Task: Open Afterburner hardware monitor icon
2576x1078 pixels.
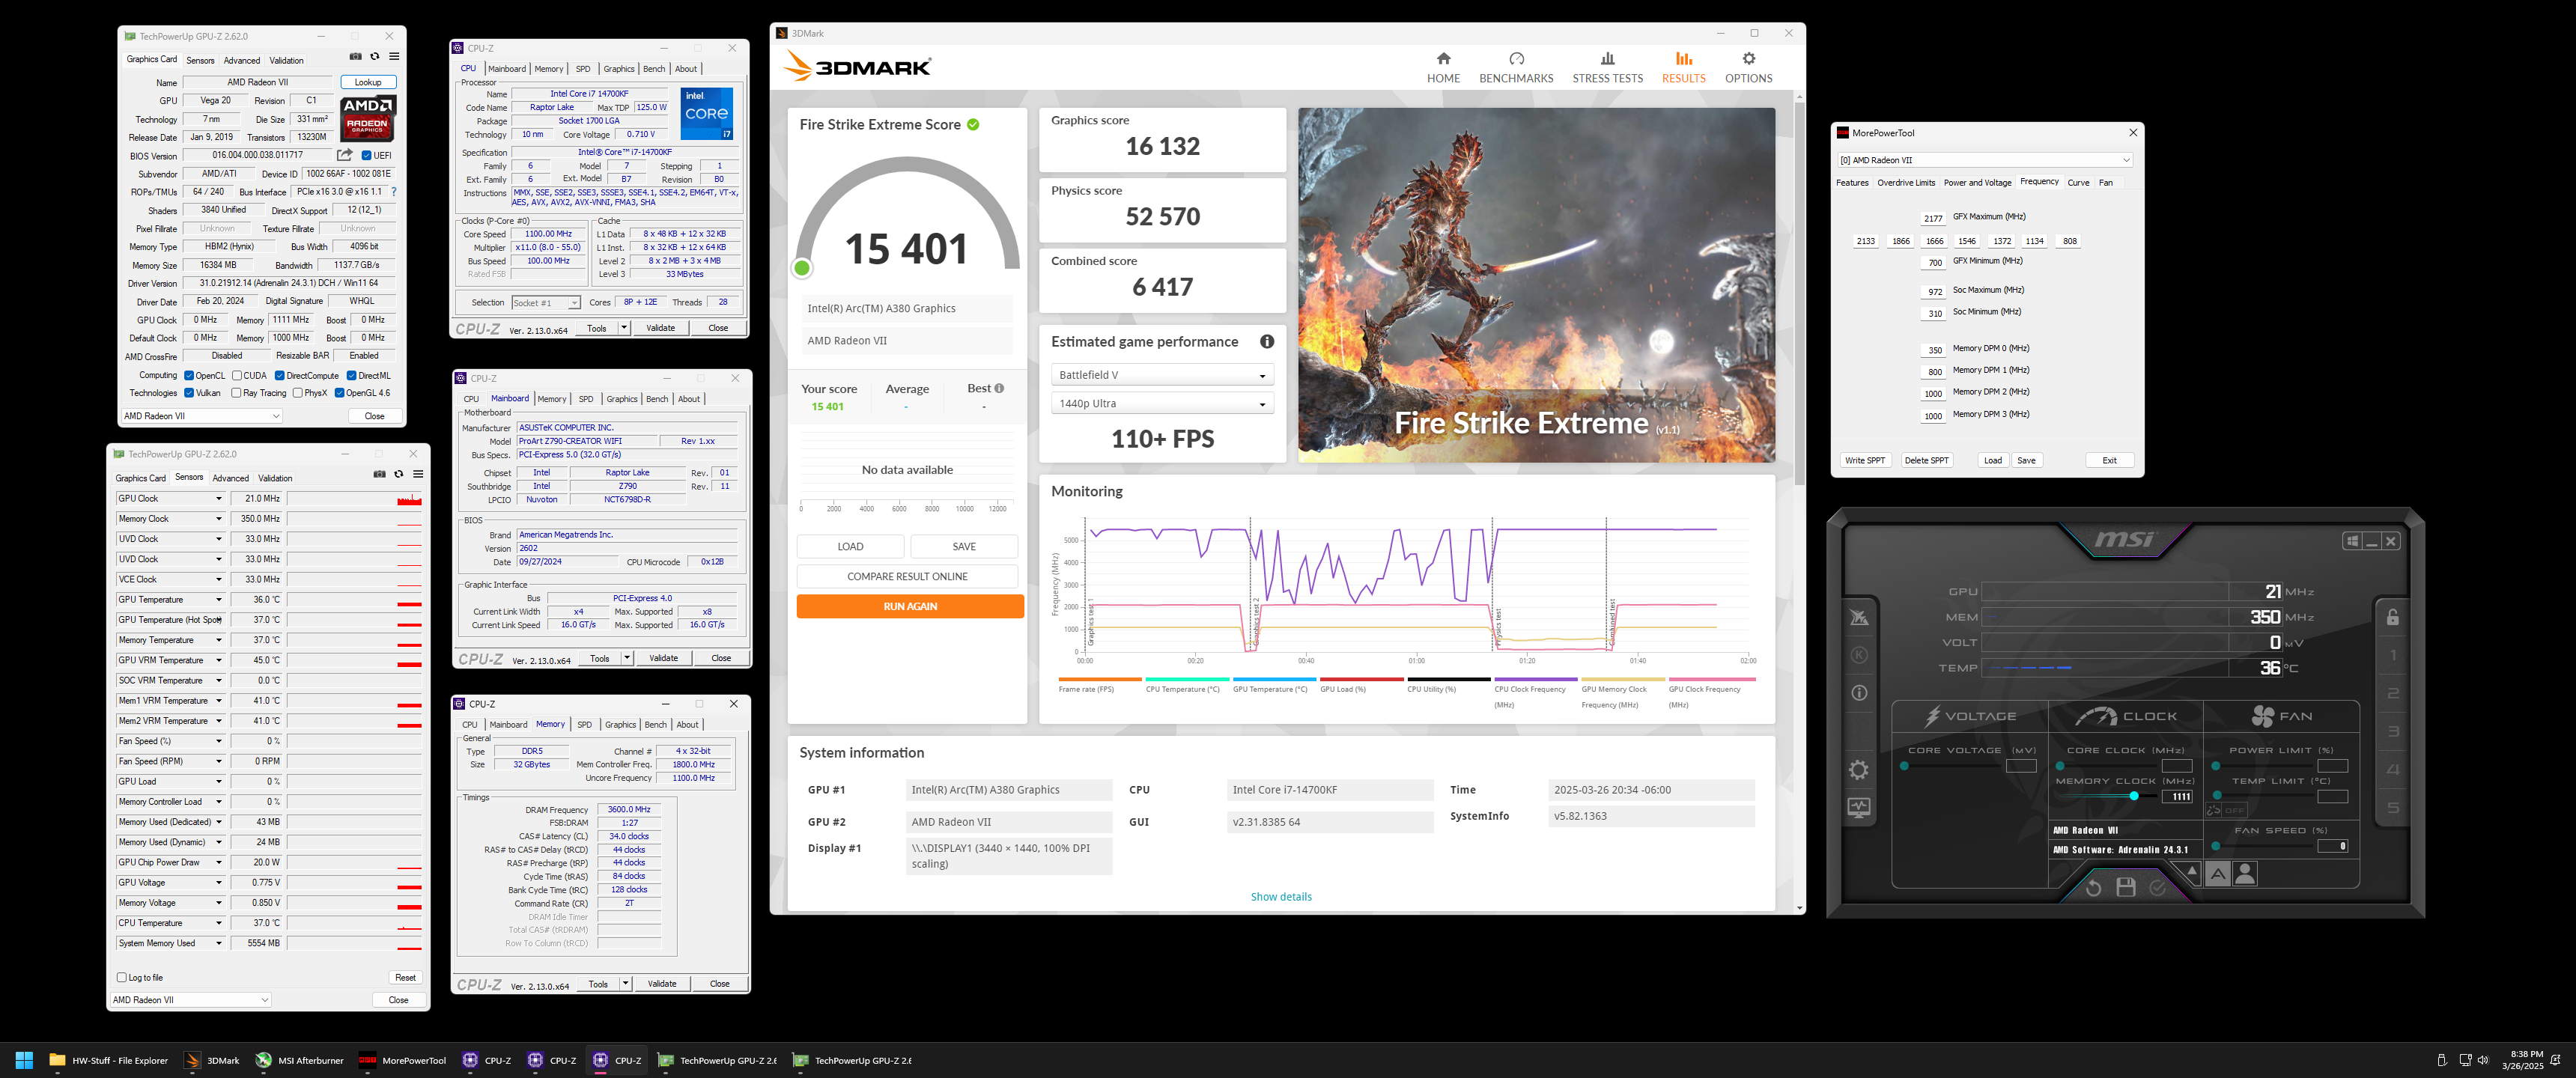Action: 1859,807
